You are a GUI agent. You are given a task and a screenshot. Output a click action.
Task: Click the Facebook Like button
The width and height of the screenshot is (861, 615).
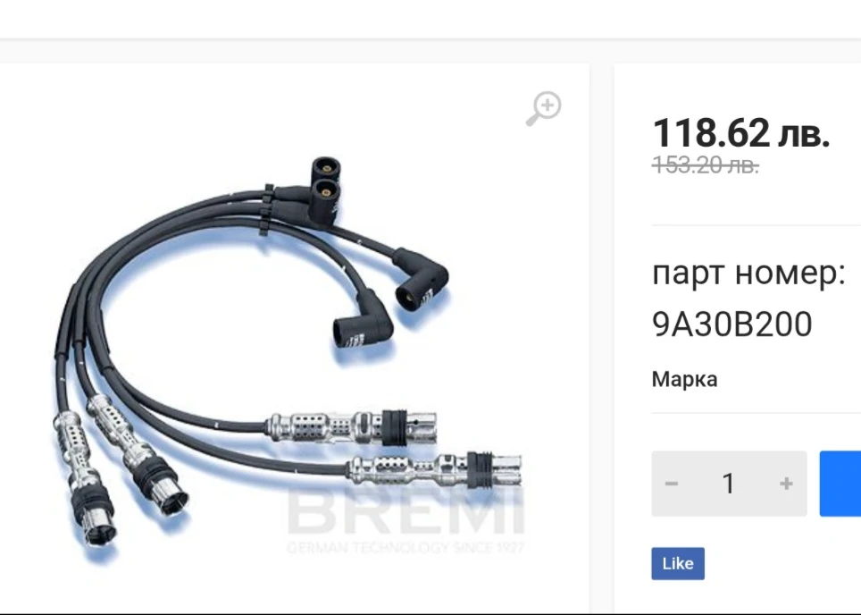678,563
